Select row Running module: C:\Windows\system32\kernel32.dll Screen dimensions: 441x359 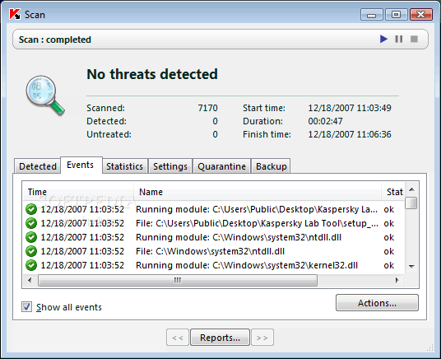[214, 265]
